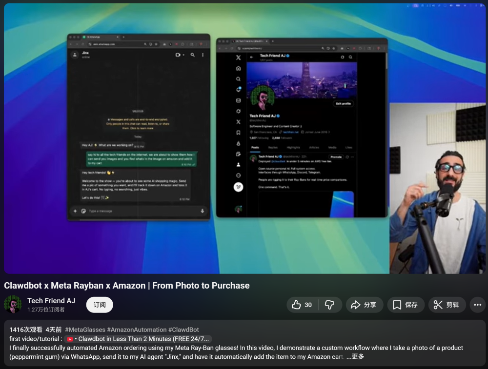The height and width of the screenshot is (369, 488).
Task: Open the 分享 share button
Action: point(364,305)
